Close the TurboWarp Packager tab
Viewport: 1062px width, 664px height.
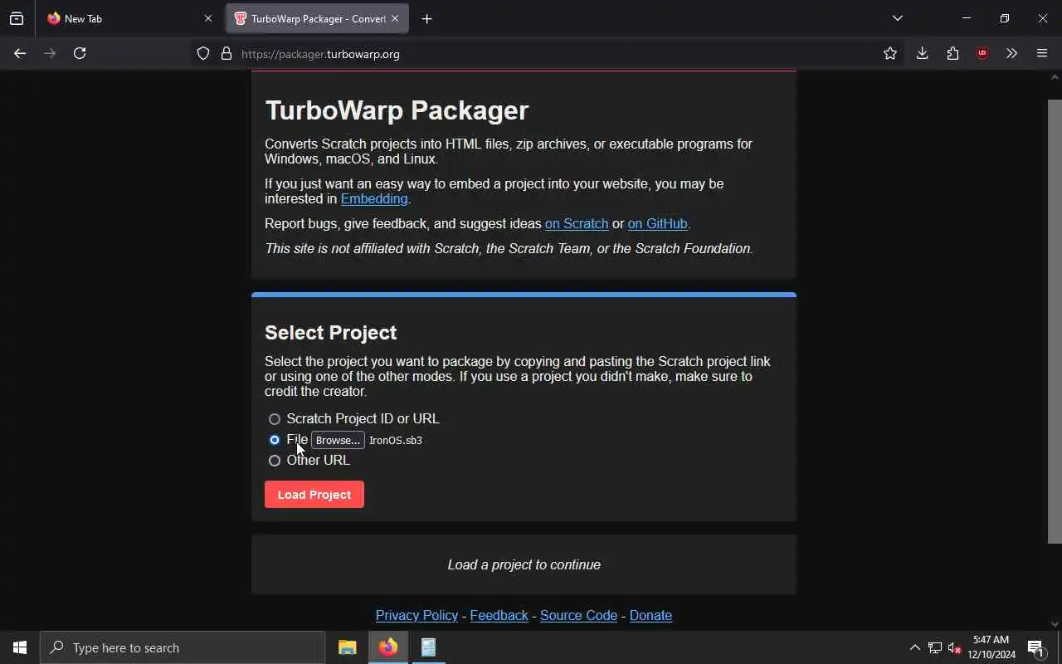point(395,18)
